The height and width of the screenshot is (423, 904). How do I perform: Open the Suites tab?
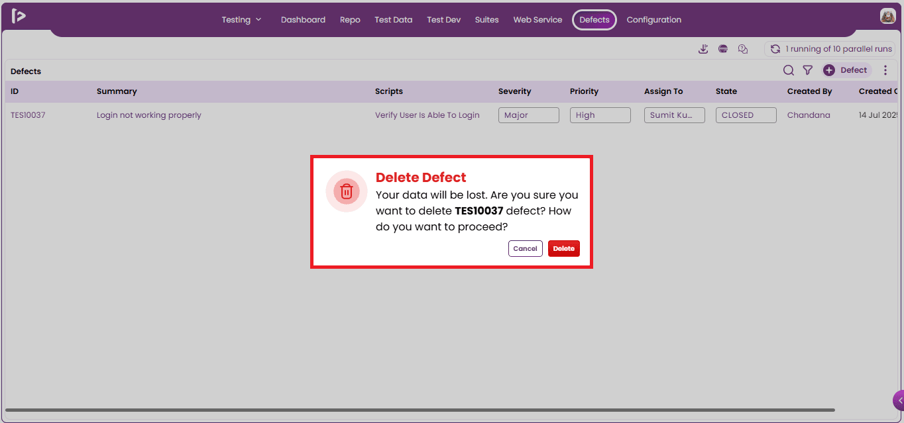[487, 20]
